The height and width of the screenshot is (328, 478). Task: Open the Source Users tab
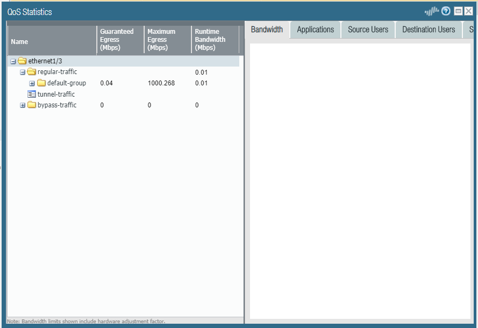[x=368, y=30]
